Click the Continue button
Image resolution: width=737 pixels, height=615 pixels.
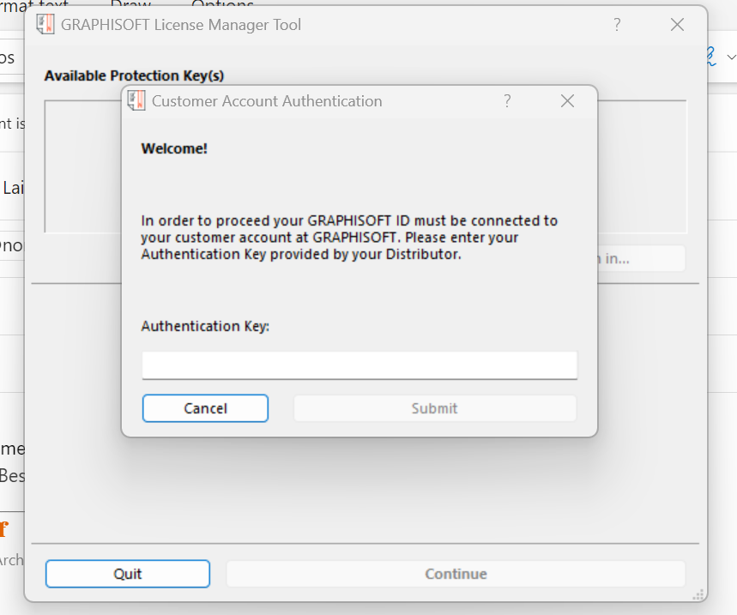(x=456, y=574)
